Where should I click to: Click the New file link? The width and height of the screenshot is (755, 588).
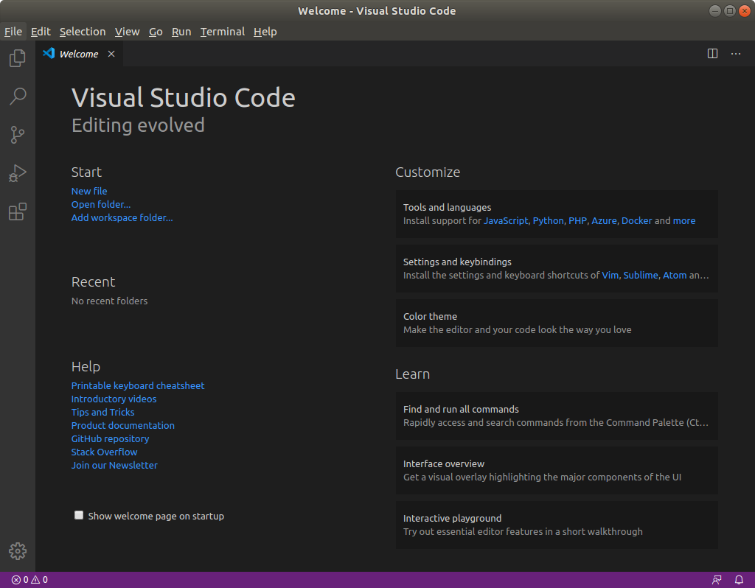click(x=89, y=191)
